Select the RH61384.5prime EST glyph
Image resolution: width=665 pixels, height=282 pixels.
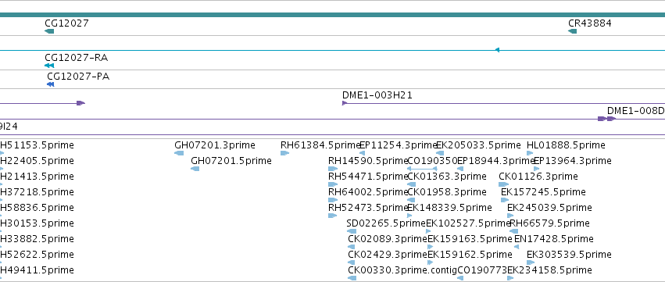coord(284,153)
